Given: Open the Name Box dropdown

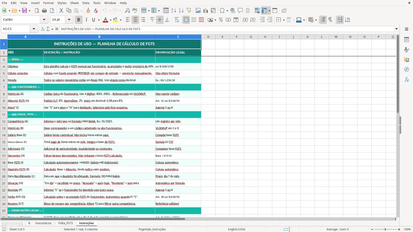Looking at the screenshot, I should 33,29.
